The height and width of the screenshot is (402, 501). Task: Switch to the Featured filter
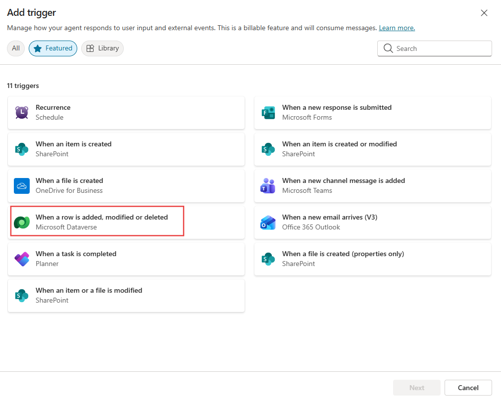click(53, 48)
